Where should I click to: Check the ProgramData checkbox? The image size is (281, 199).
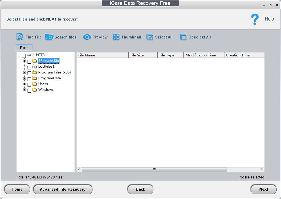click(x=29, y=79)
